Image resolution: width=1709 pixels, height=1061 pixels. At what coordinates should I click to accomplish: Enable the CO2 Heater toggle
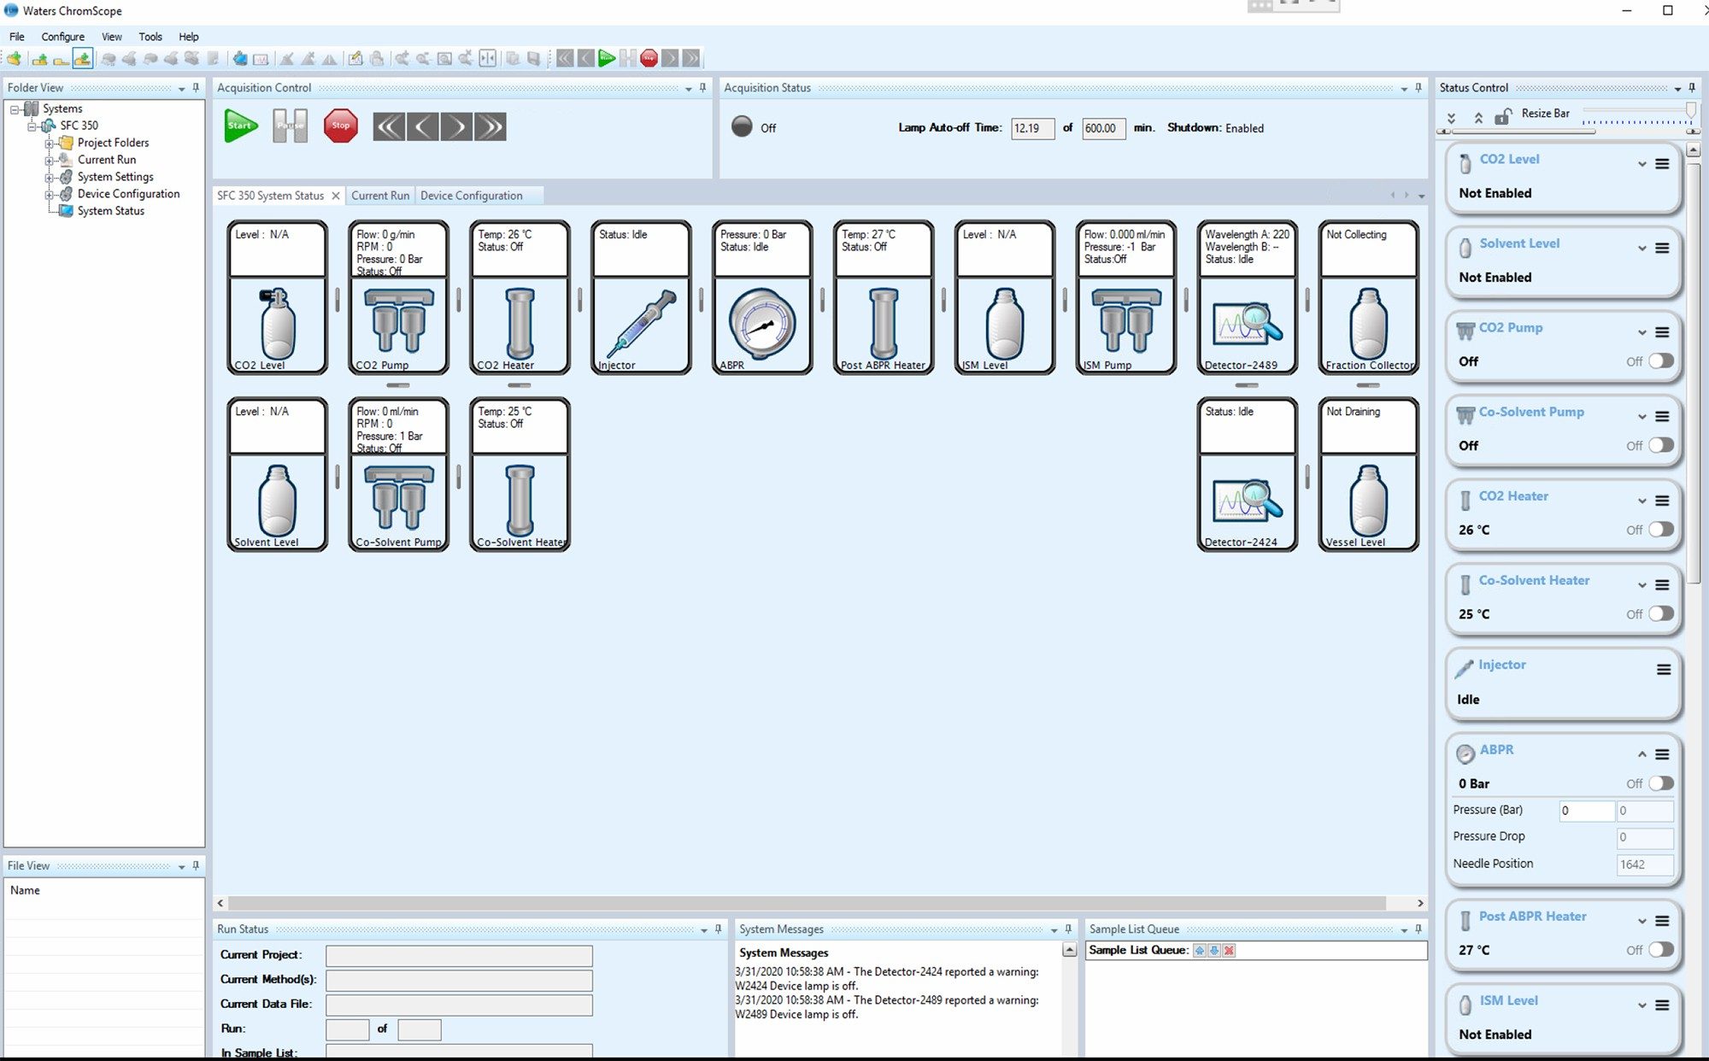click(x=1660, y=530)
